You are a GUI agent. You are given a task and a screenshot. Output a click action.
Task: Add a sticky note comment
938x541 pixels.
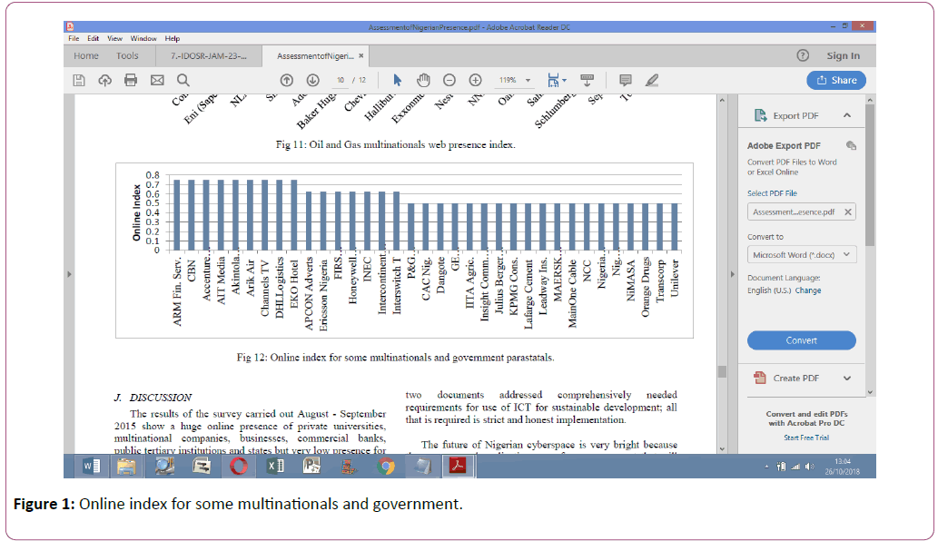click(x=625, y=80)
